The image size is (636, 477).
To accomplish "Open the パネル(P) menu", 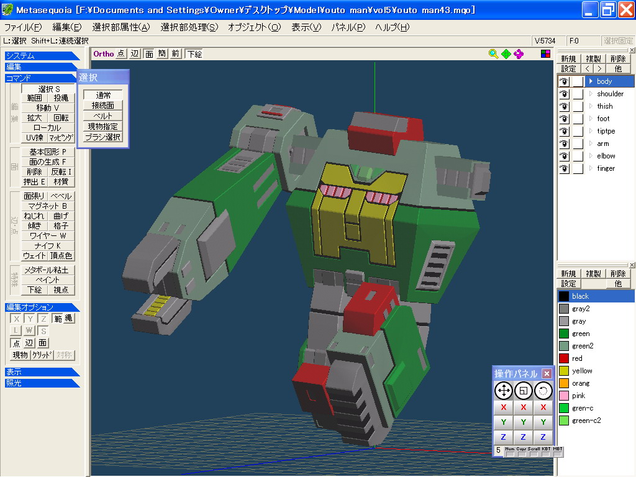I will (x=348, y=27).
